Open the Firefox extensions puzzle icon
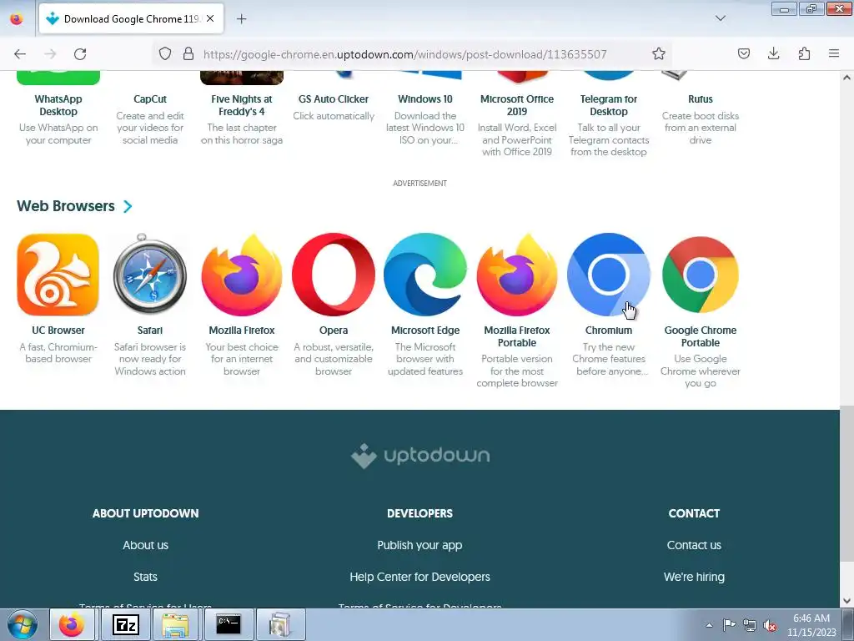This screenshot has width=854, height=641. 804,53
